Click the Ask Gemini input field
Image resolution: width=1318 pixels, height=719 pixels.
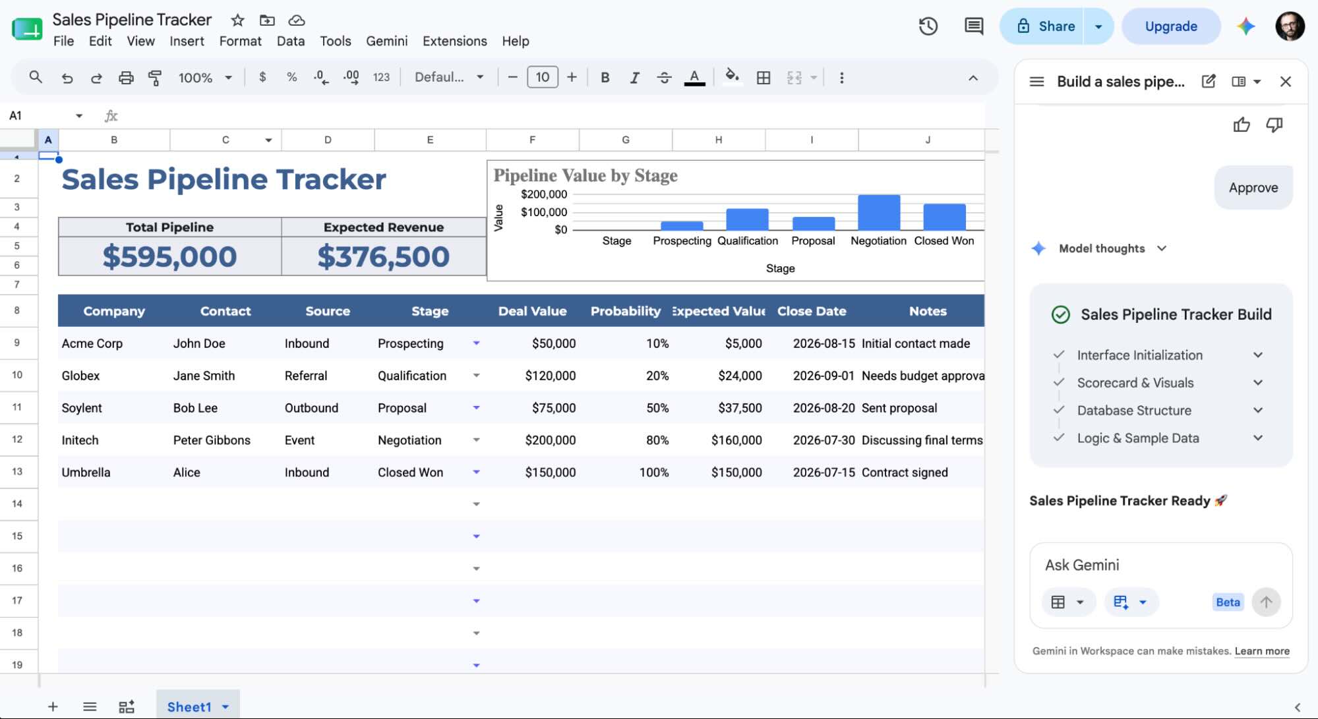coord(1160,565)
